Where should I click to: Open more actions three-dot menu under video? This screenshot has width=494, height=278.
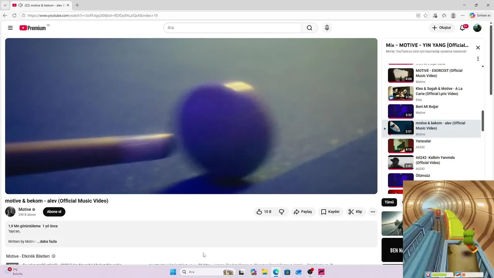point(372,212)
